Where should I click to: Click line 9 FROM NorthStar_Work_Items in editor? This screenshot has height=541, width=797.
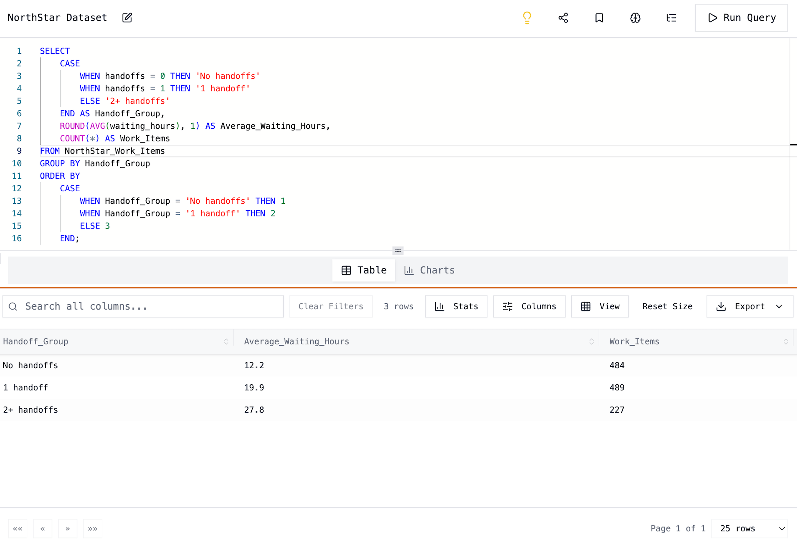102,151
